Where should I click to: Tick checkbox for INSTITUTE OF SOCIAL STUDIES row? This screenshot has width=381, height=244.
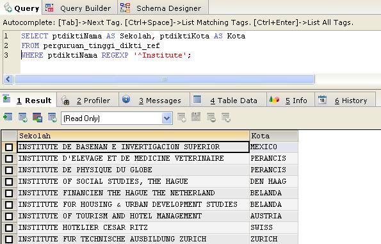coord(9,181)
